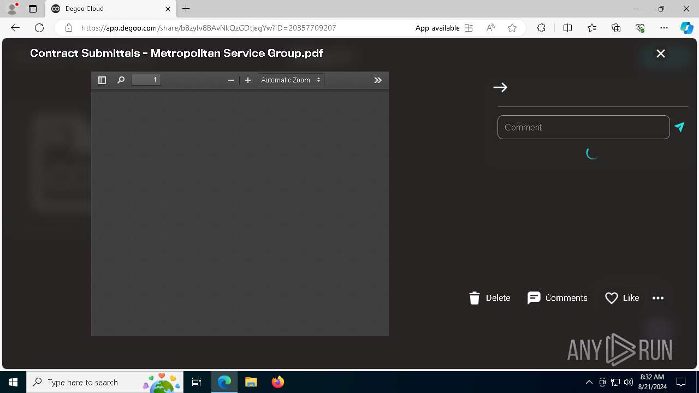Install the available Degoo app
The width and height of the screenshot is (699, 393).
pos(445,28)
